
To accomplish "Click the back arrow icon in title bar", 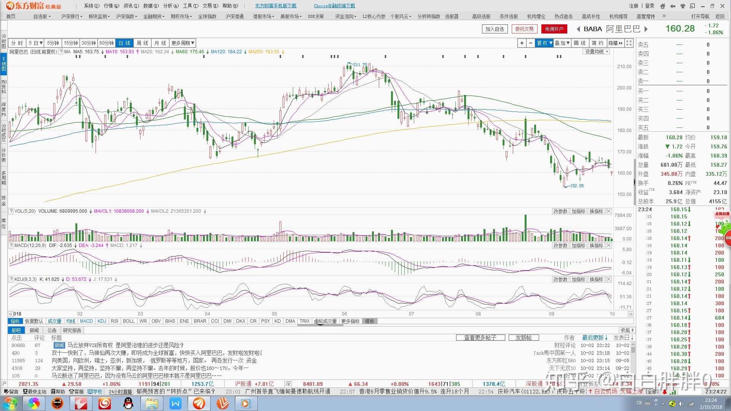I will point(673,6).
